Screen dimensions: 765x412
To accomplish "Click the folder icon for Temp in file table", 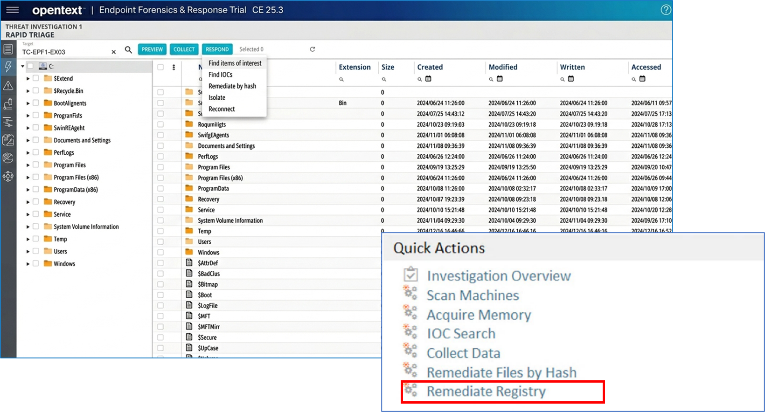I will (189, 231).
